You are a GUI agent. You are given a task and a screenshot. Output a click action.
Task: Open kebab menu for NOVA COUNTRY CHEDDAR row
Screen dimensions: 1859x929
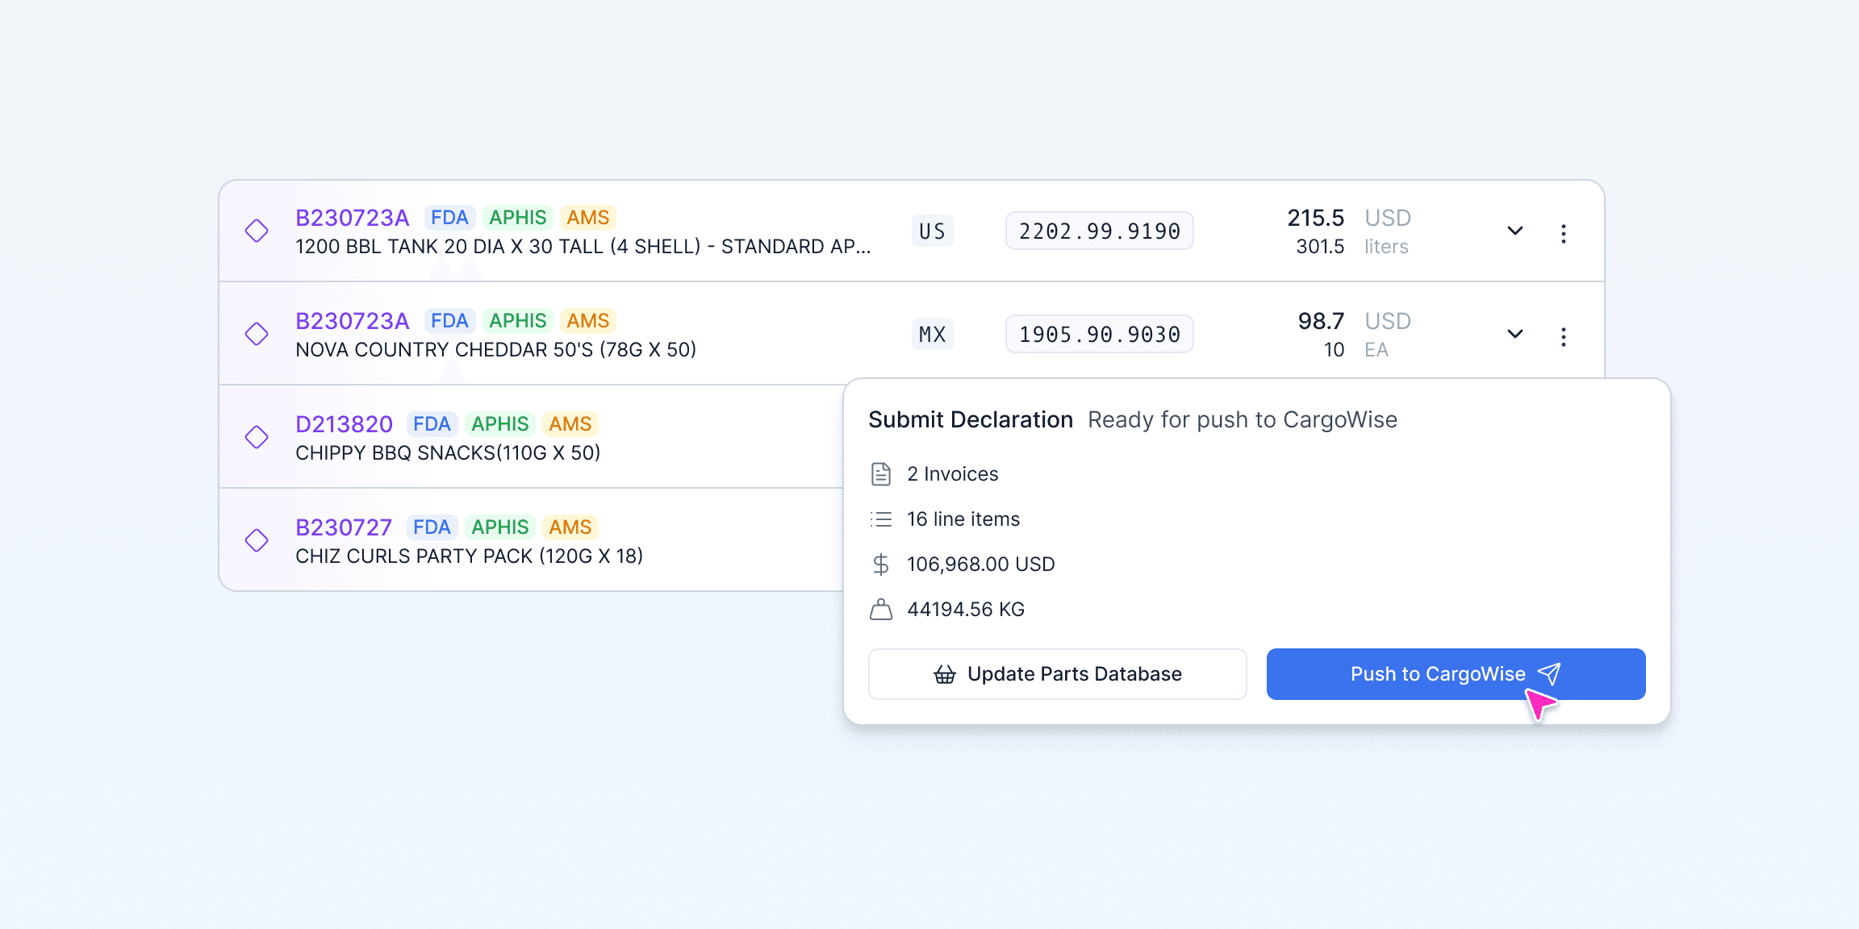click(1564, 337)
